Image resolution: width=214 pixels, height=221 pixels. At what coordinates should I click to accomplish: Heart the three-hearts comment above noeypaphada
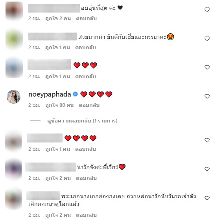[x=207, y=68]
